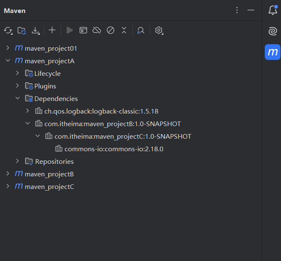The height and width of the screenshot is (261, 281).
Task: Generate sources and update folders icon
Action: (x=22, y=30)
